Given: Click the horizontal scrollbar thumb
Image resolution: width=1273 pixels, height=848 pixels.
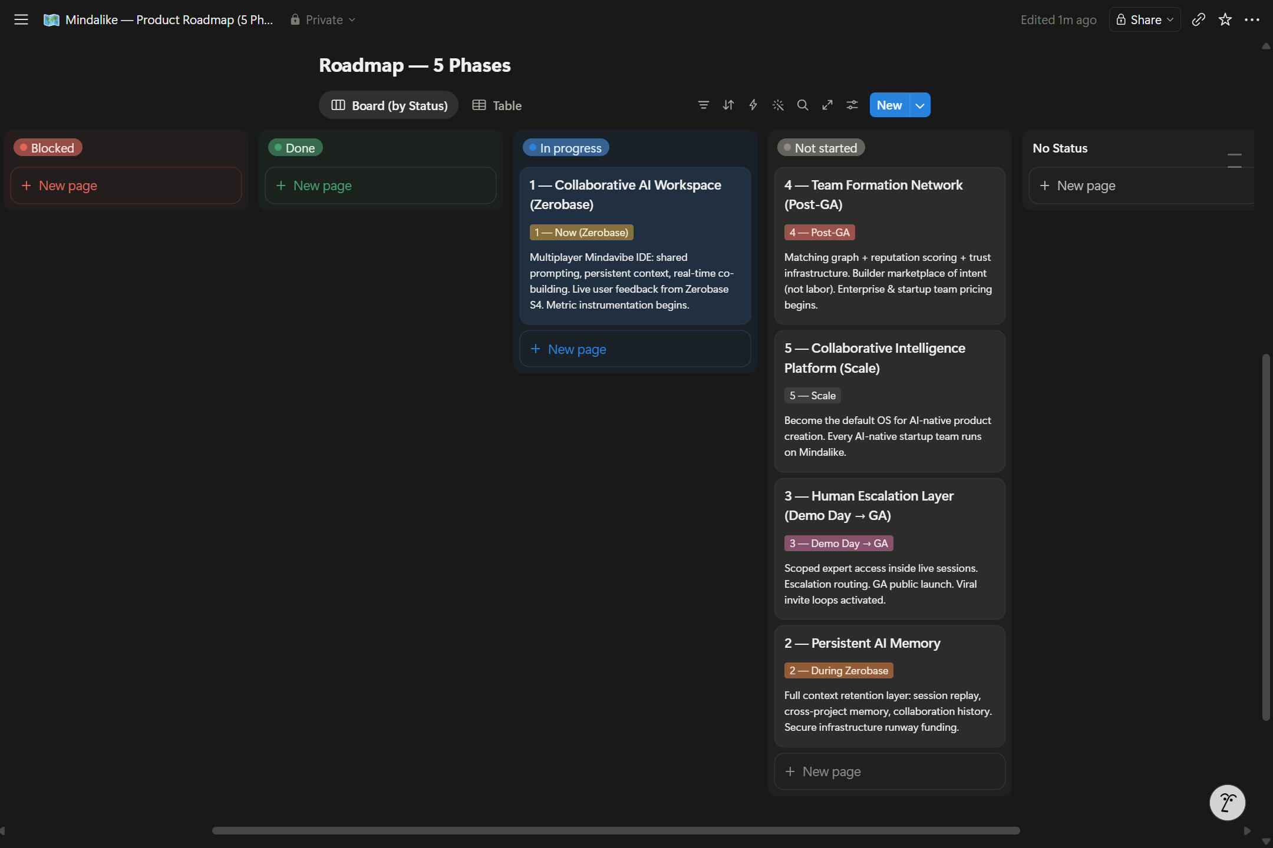Looking at the screenshot, I should (616, 830).
